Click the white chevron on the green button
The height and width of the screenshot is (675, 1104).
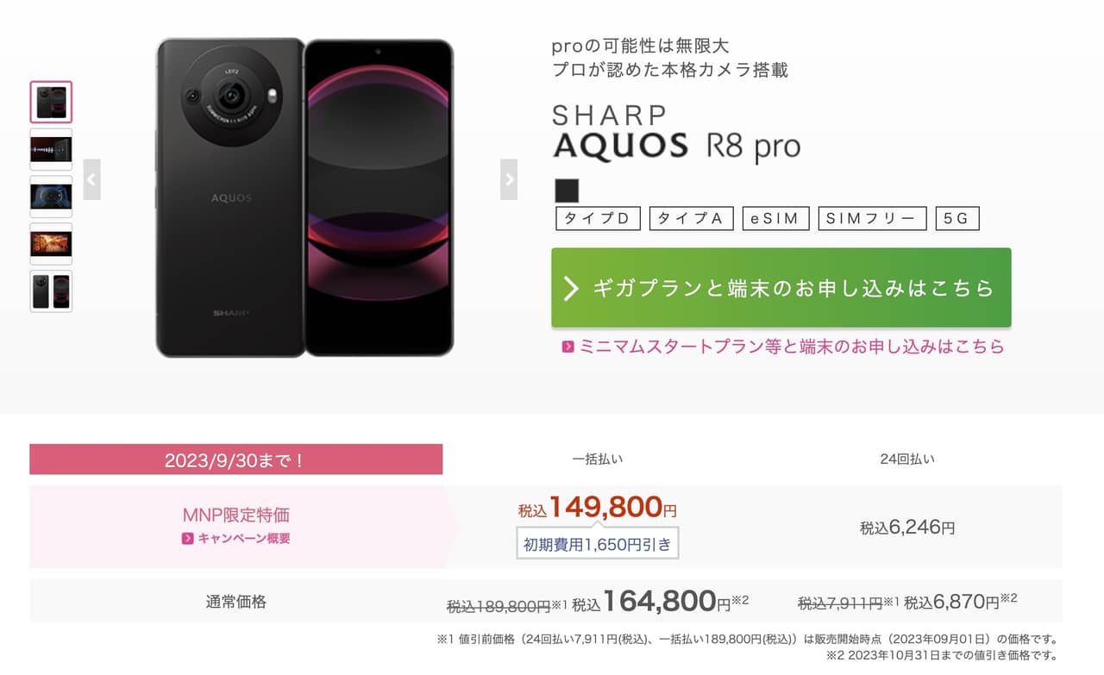[570, 289]
